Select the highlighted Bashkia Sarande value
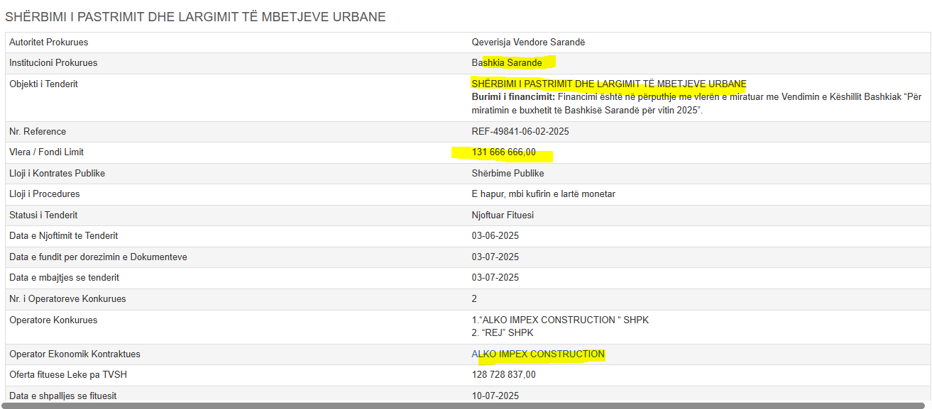The image size is (932, 409). (x=507, y=63)
